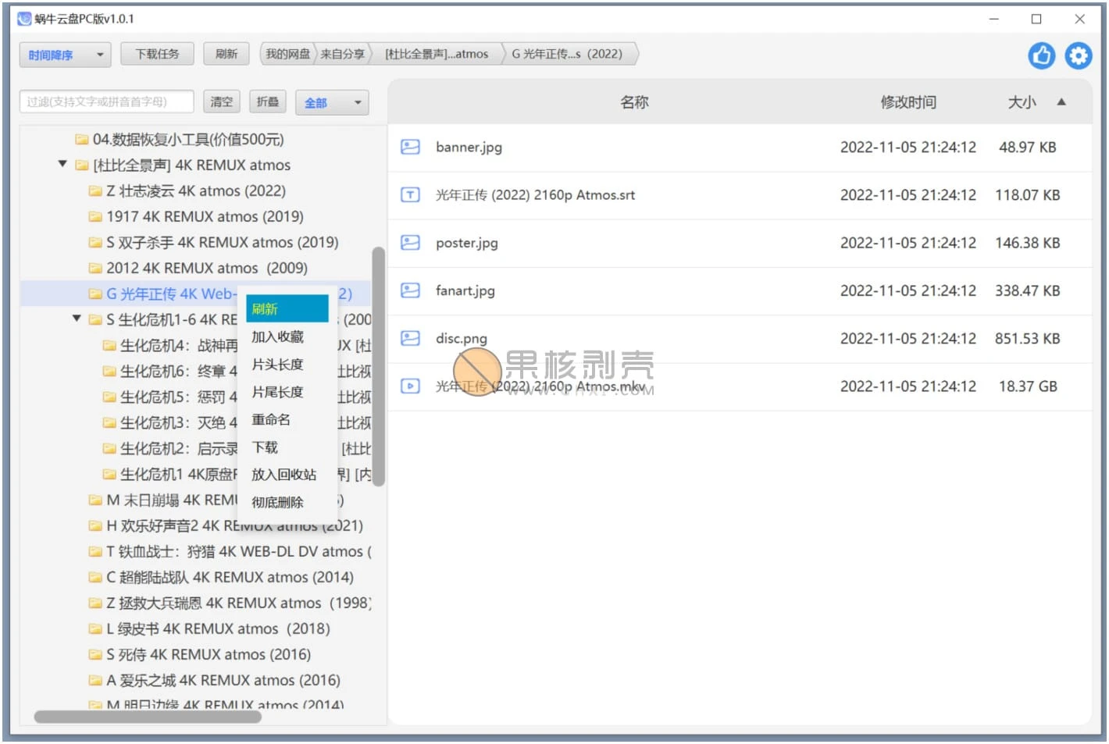Click the image icon beside disc.png
The image size is (1109, 744).
[x=410, y=338]
